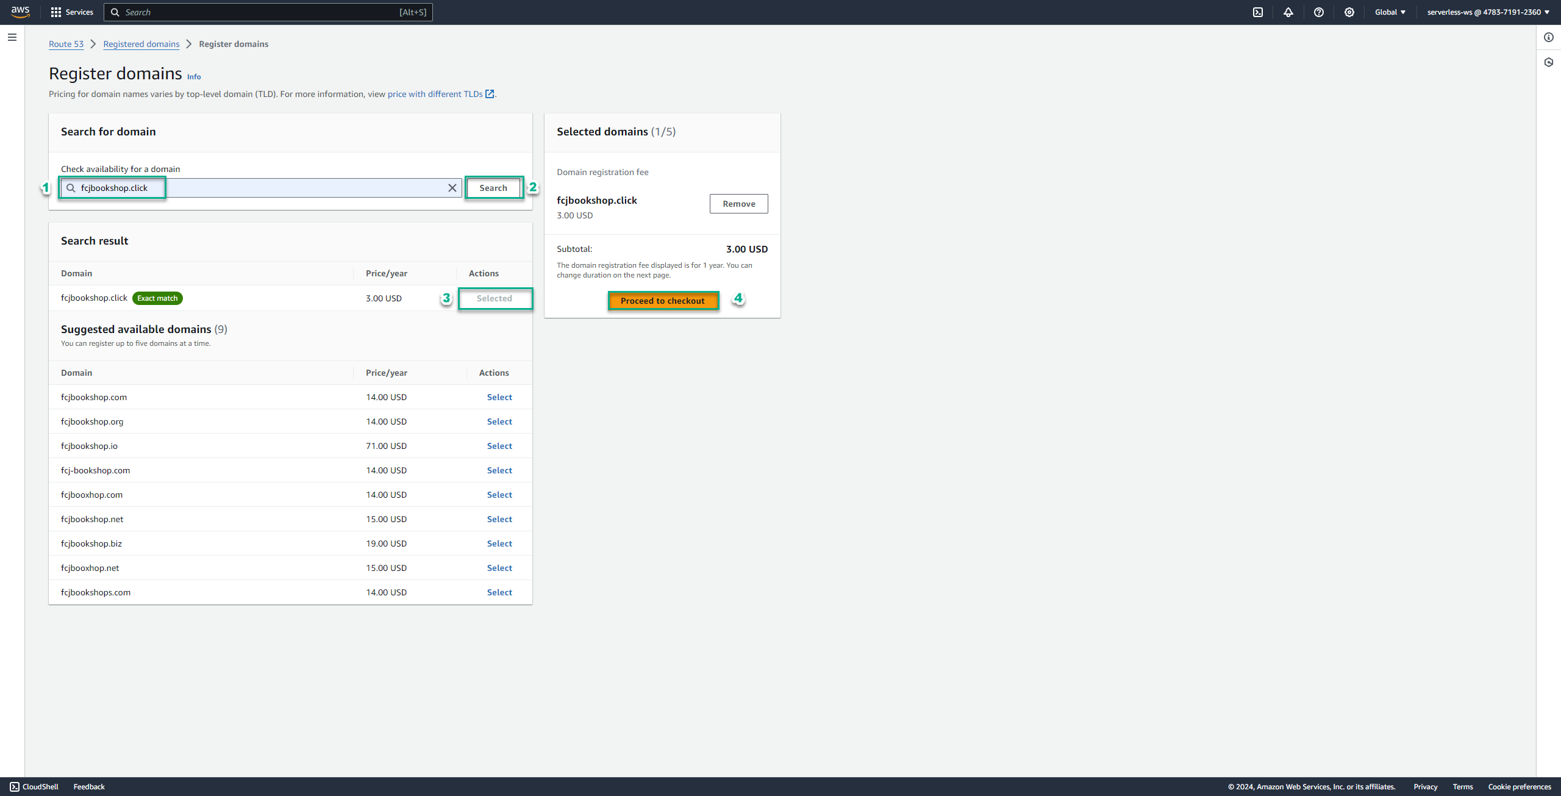Click CloudShell in the footer
Screen dimensions: 1561x796
pyautogui.click(x=35, y=787)
